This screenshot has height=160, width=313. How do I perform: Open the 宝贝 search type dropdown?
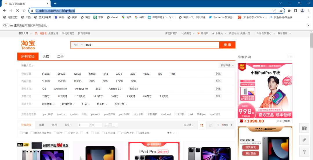[77, 45]
